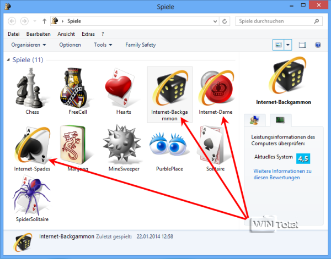The image size is (331, 259).
Task: Go back with the back arrow
Action: click(12, 21)
